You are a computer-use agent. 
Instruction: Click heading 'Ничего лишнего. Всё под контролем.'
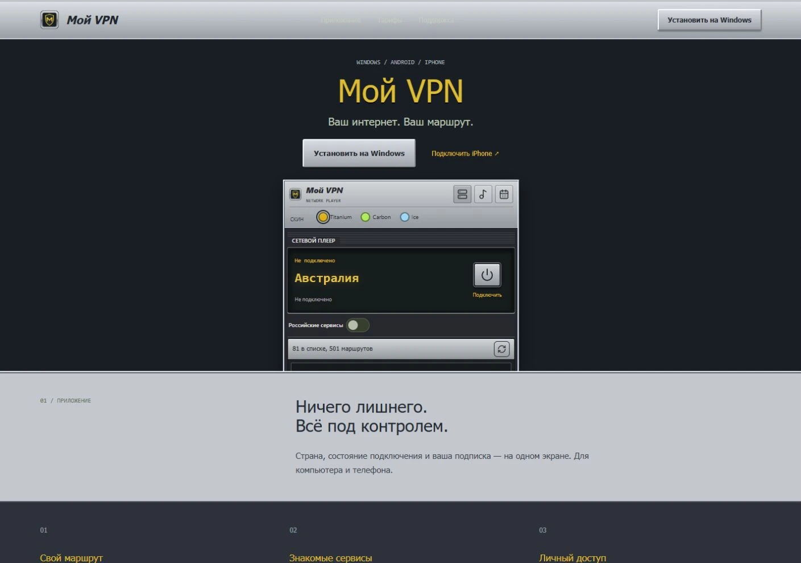372,416
